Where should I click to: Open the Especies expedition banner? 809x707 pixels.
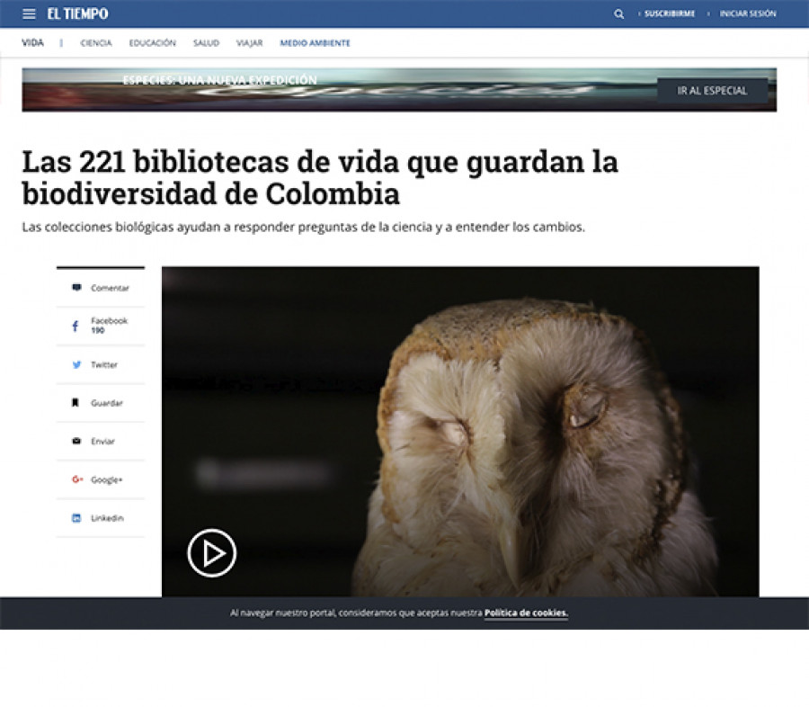399,90
